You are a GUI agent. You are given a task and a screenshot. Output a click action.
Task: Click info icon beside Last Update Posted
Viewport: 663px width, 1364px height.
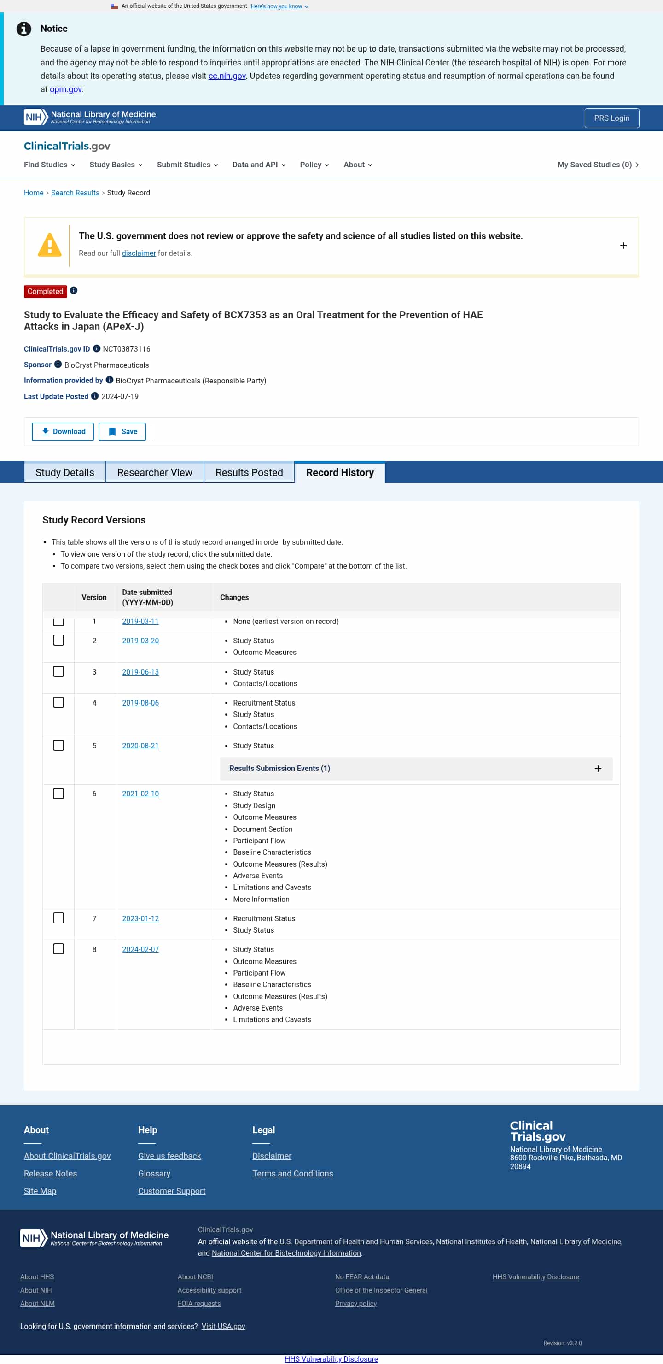point(95,395)
